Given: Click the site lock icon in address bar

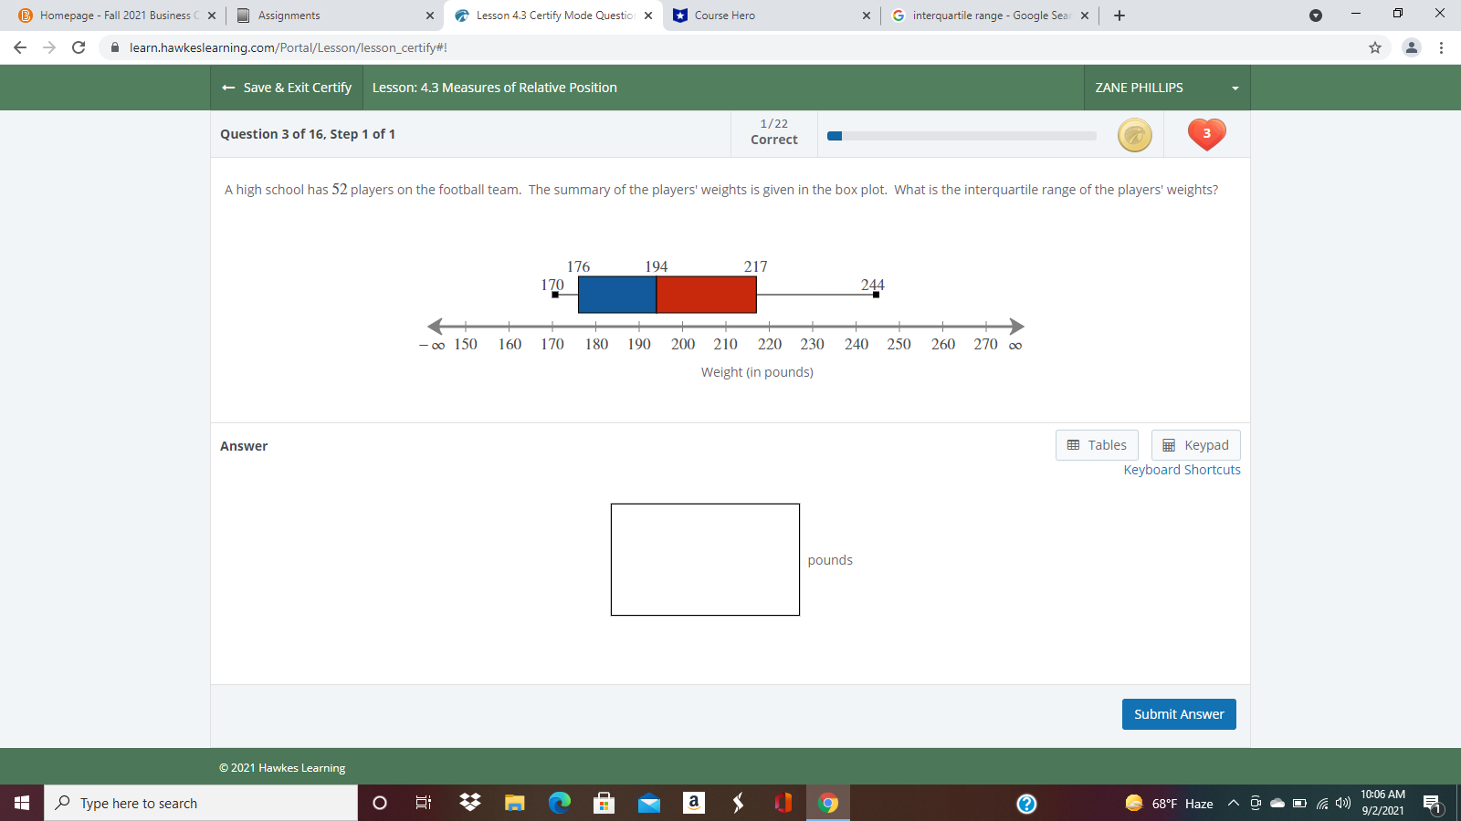Looking at the screenshot, I should 114,47.
